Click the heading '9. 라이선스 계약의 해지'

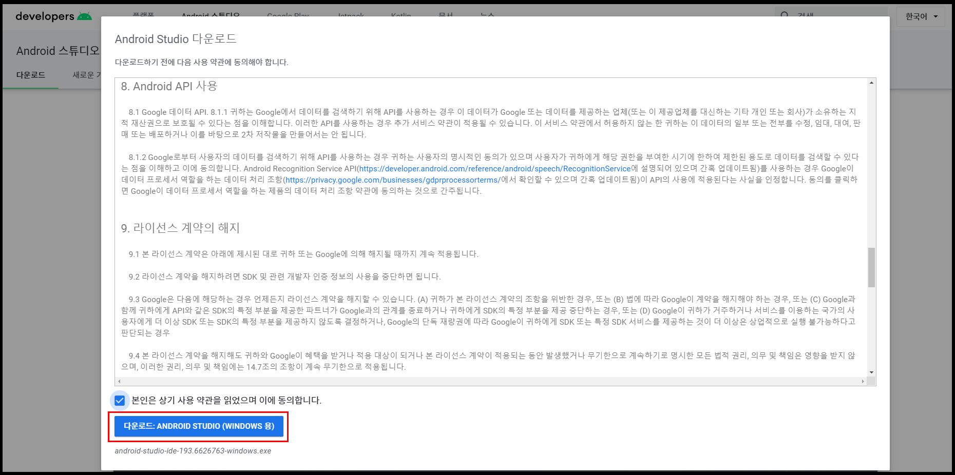180,228
